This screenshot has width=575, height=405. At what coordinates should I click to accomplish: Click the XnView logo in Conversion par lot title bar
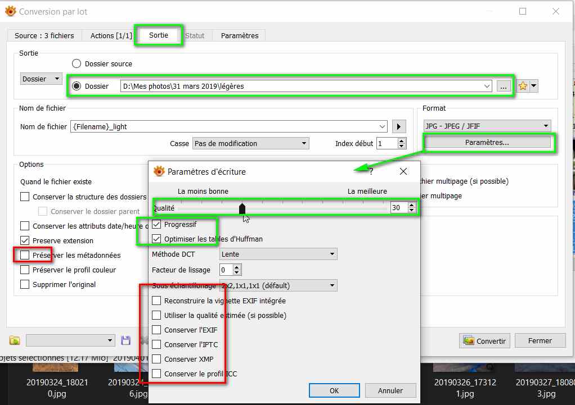pyautogui.click(x=10, y=11)
